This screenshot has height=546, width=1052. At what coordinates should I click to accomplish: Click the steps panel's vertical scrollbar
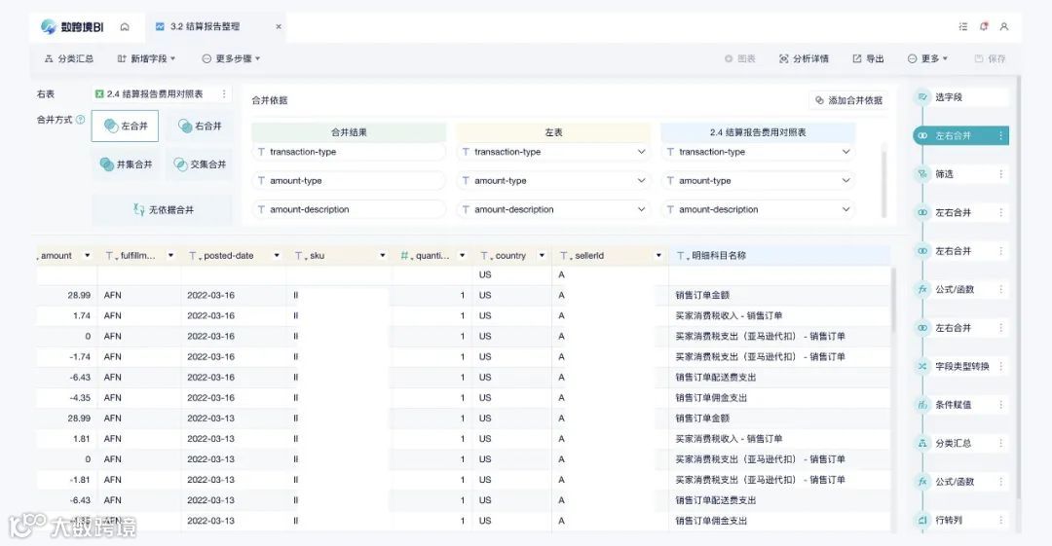click(1018, 288)
